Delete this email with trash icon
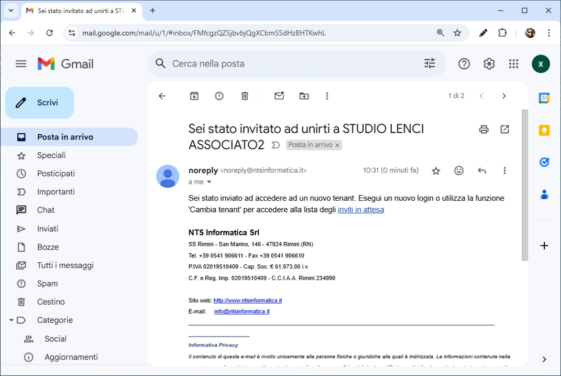The image size is (561, 376). pyautogui.click(x=245, y=96)
